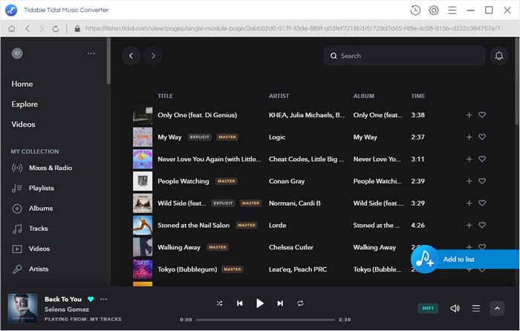
Task: Select Walking Away track title
Action: (179, 247)
